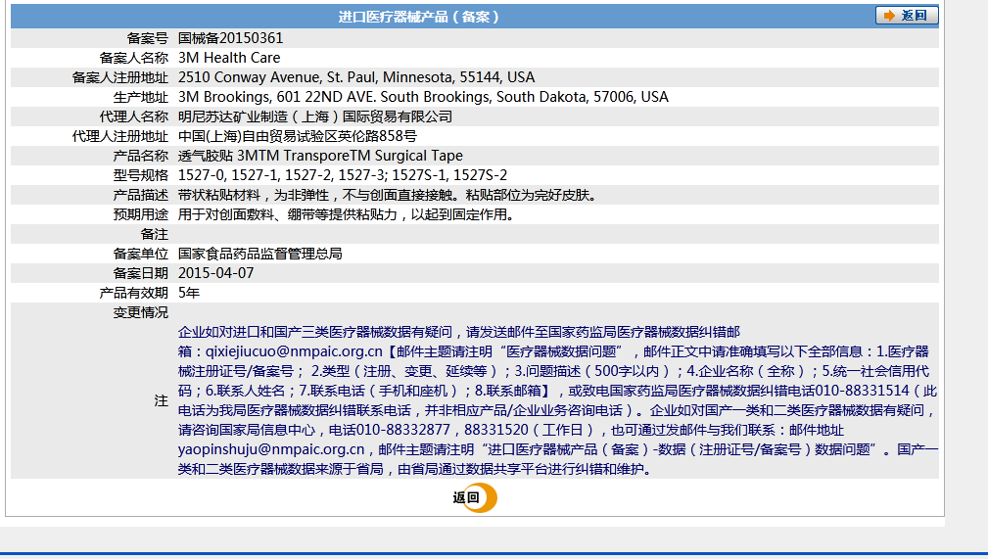Click the orange arrow icon in the header 返回 button
988x559 pixels.
[x=889, y=16]
